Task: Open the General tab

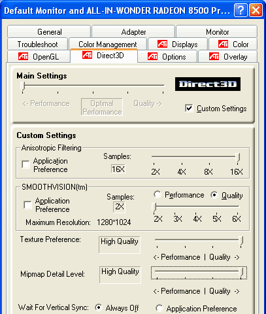Action: point(49,31)
